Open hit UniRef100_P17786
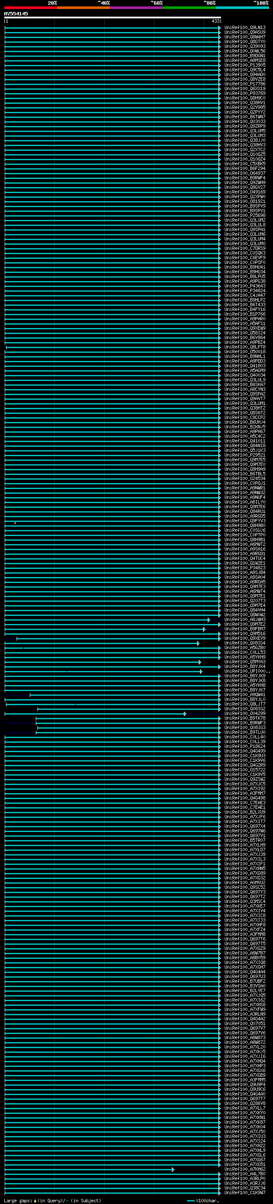This screenshot has width=273, height=1204. point(244,84)
